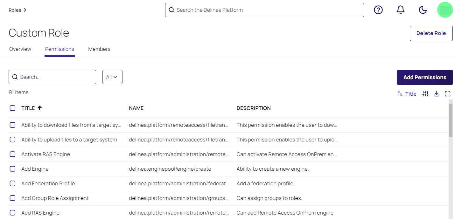The image size is (455, 219).
Task: Focus the Search the Delinea Platform field
Action: tap(264, 10)
